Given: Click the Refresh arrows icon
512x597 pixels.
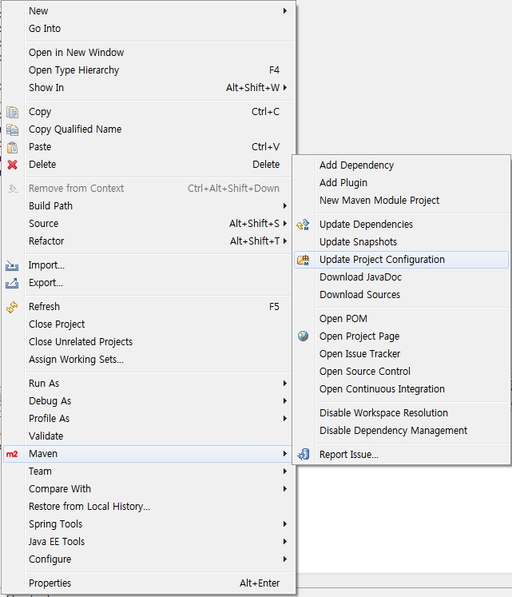Looking at the screenshot, I should pyautogui.click(x=12, y=307).
